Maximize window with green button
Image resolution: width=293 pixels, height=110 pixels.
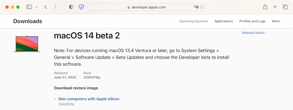[x=18, y=7]
